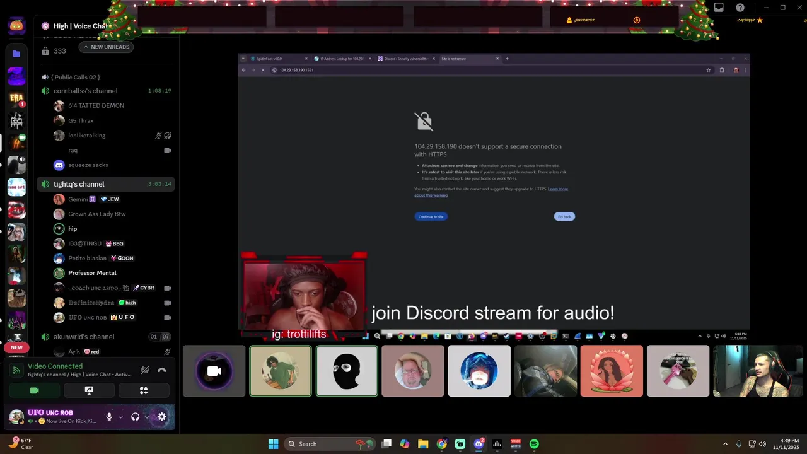Click Continue to site in streamed browser
This screenshot has height=454, width=807.
point(431,216)
